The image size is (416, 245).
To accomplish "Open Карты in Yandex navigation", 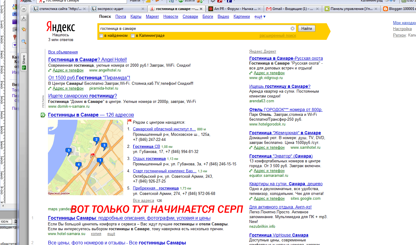I will click(136, 17).
